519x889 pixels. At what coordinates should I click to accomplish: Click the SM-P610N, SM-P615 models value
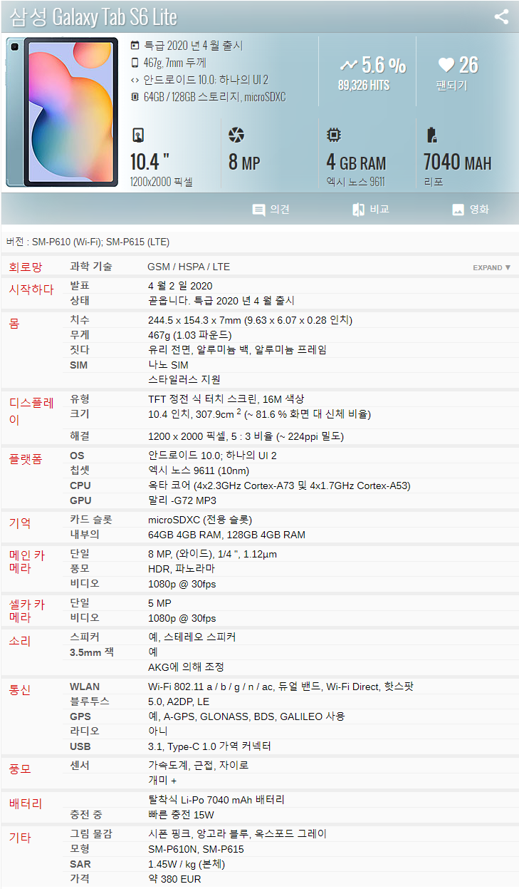click(196, 849)
